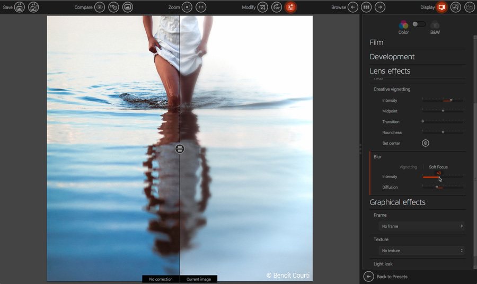The height and width of the screenshot is (284, 477).
Task: Click Back to Presets
Action: tap(392, 277)
